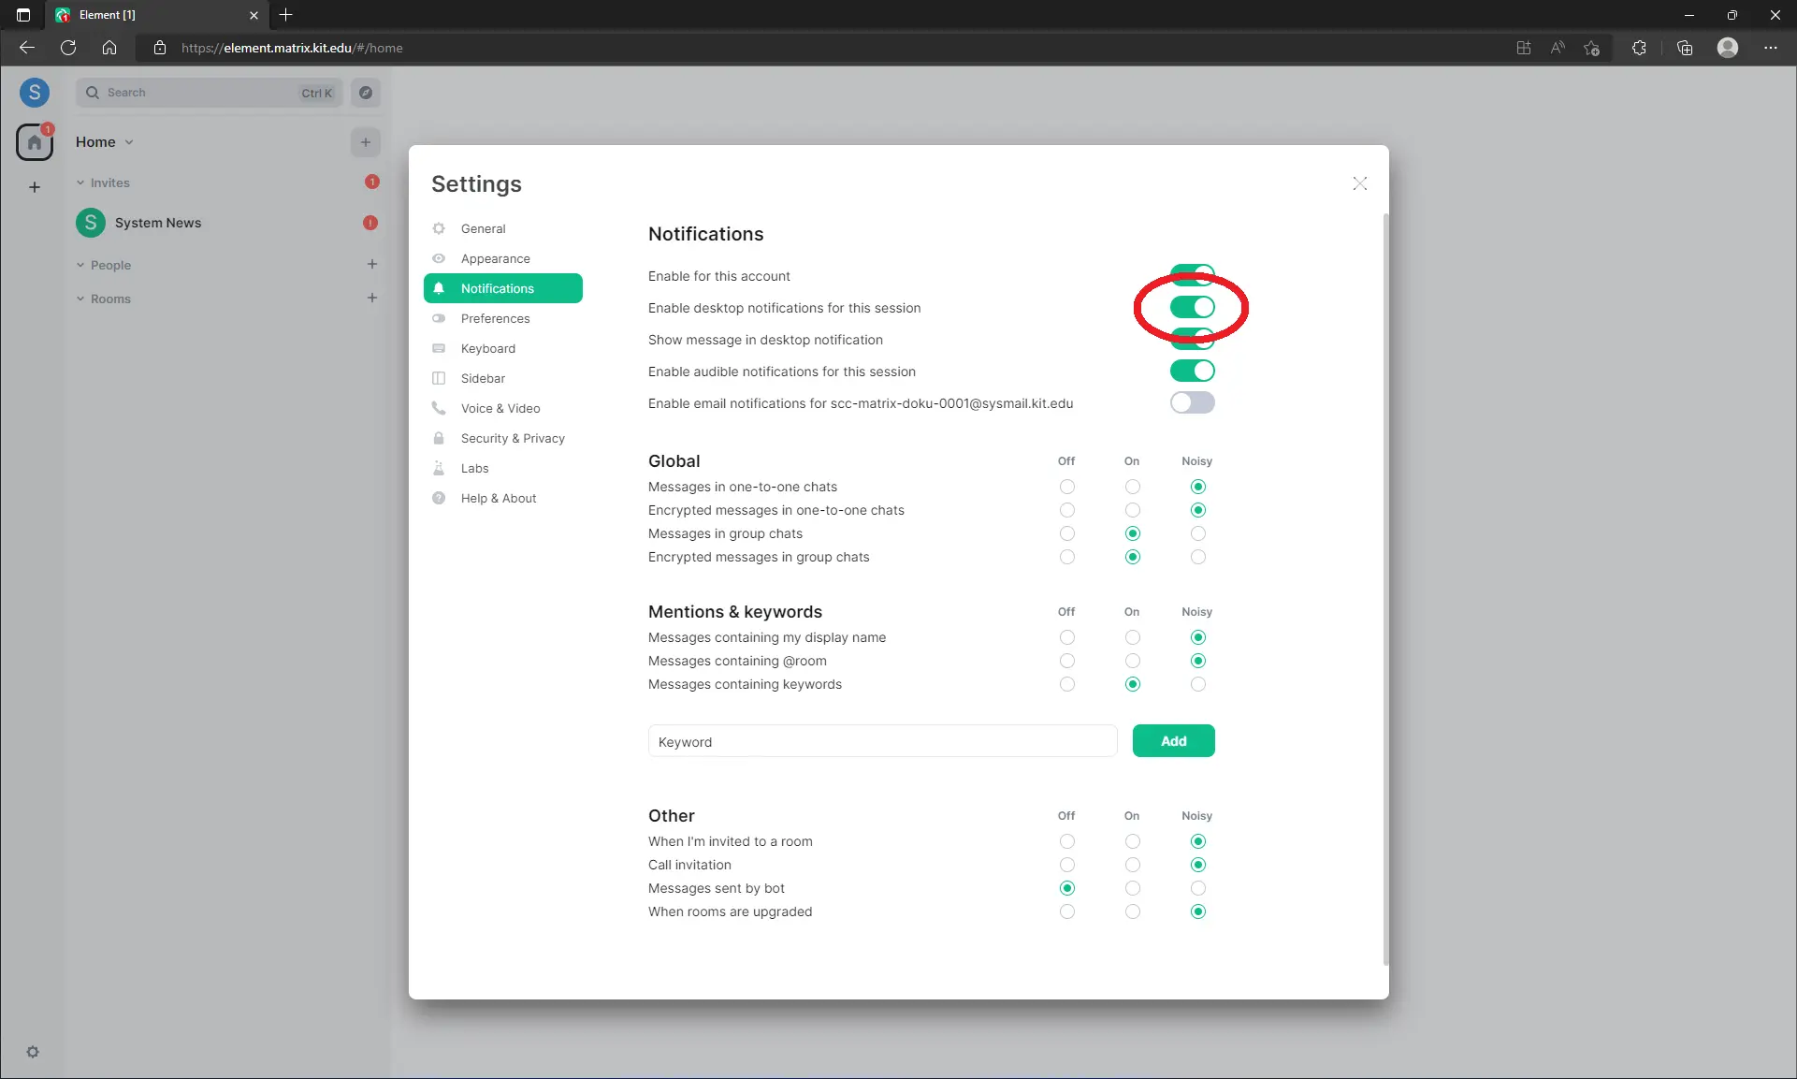Click inside the Keyword input field
1797x1079 pixels.
click(881, 740)
